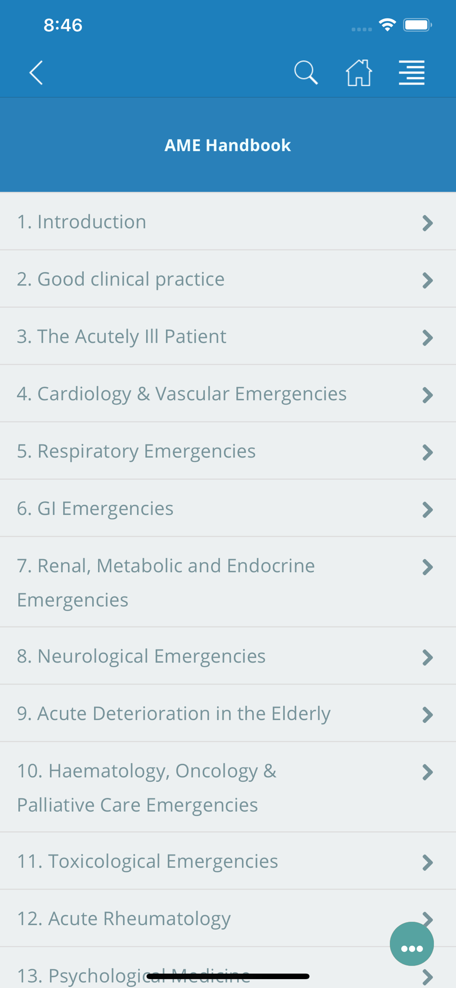Open Acute Rheumatology chapter
The width and height of the screenshot is (456, 988).
(228, 918)
